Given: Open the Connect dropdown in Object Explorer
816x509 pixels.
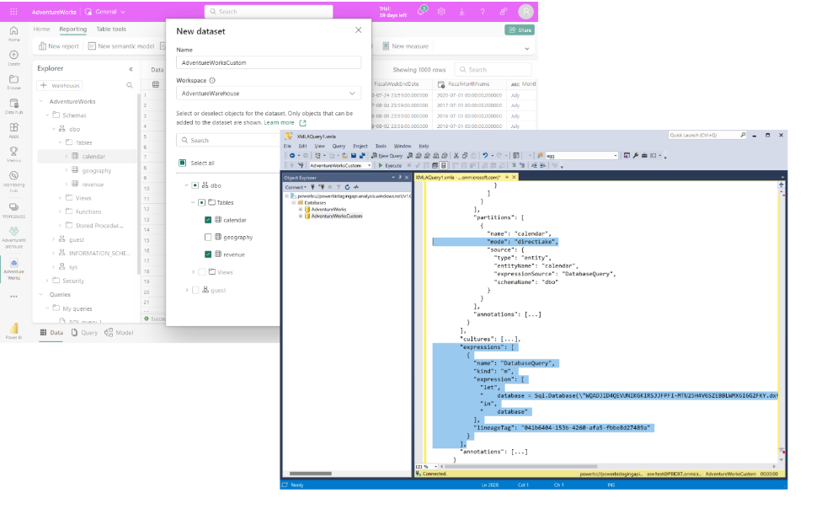Looking at the screenshot, I should (295, 187).
